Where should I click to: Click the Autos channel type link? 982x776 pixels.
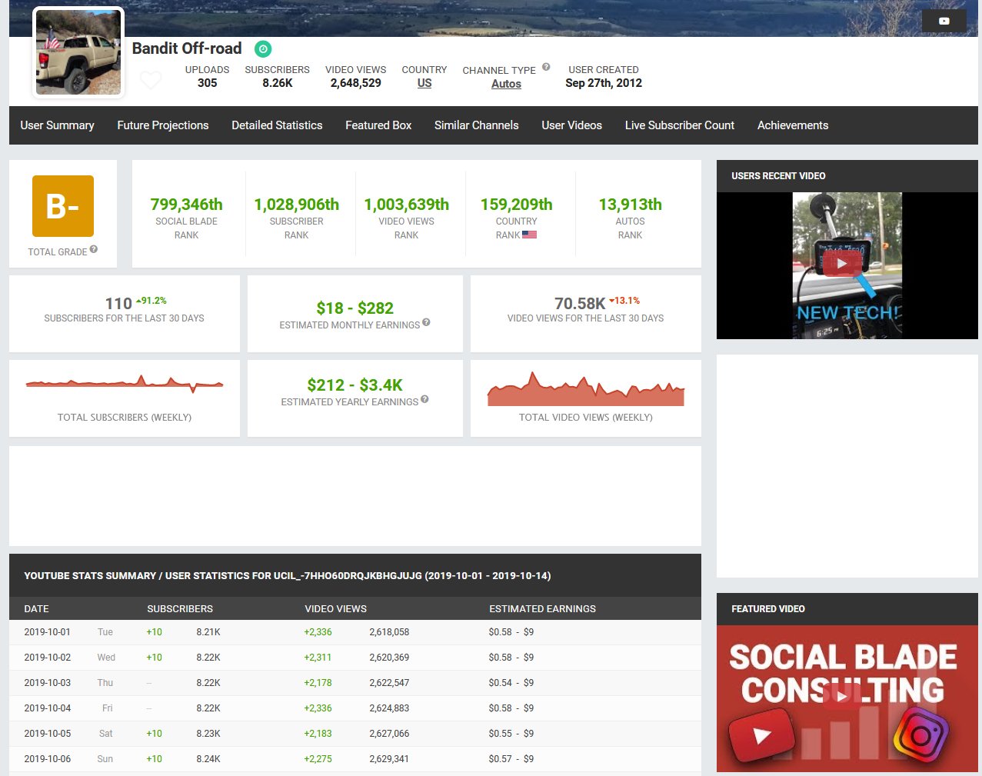tap(506, 84)
